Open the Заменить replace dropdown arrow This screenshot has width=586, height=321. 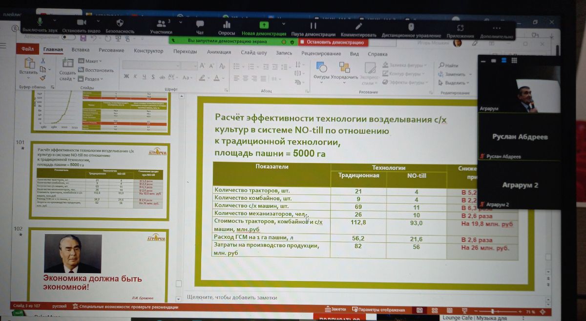click(470, 74)
